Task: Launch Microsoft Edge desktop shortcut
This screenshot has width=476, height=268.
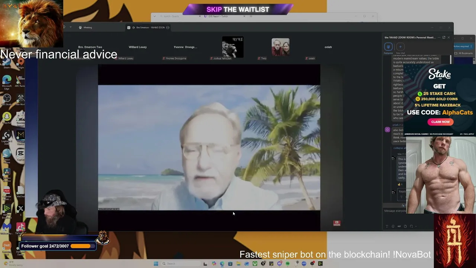Action: [7, 82]
